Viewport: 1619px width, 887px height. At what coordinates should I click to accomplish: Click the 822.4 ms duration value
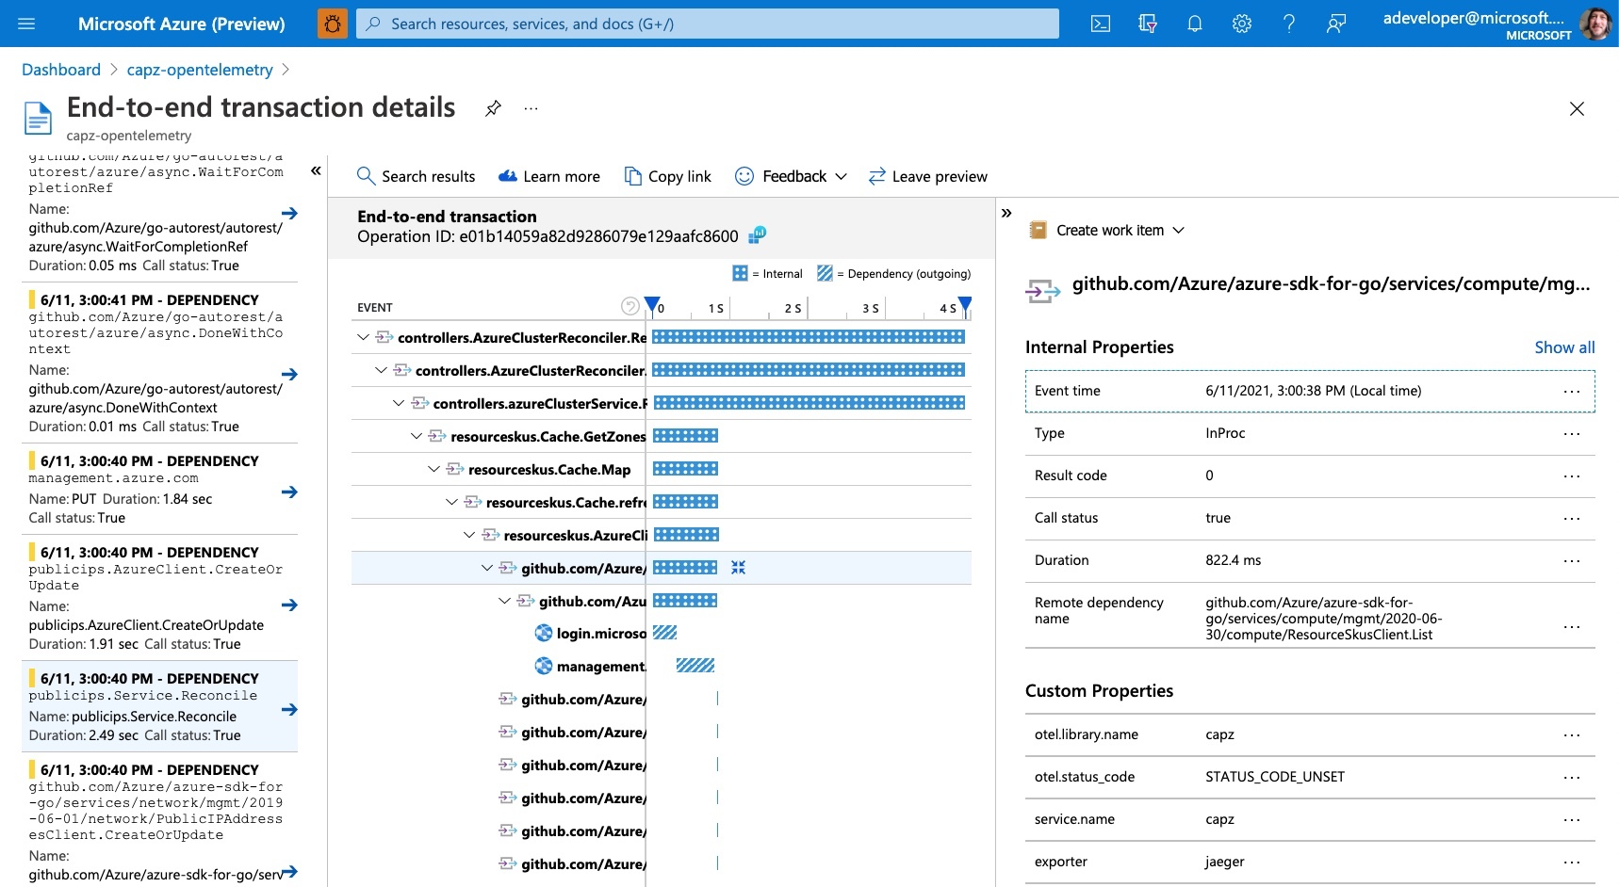[x=1233, y=560]
